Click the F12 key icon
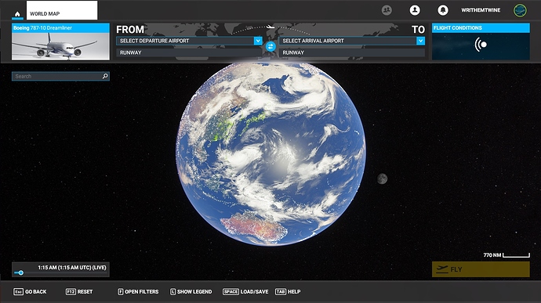Viewport: 541px width, 303px height. click(71, 291)
